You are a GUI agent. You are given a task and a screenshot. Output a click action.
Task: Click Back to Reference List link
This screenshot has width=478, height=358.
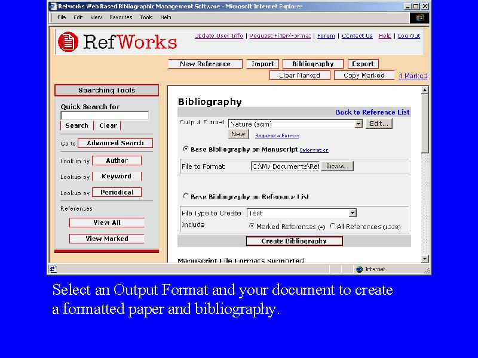click(372, 112)
